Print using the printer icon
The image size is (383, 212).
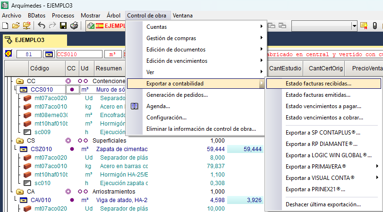coord(74,25)
